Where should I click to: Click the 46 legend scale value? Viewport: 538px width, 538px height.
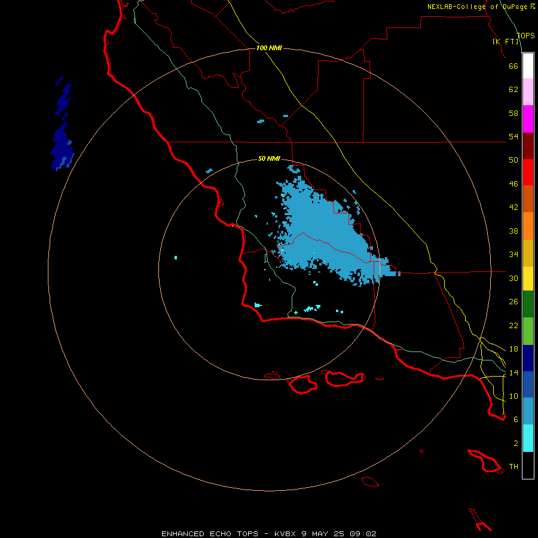click(513, 184)
